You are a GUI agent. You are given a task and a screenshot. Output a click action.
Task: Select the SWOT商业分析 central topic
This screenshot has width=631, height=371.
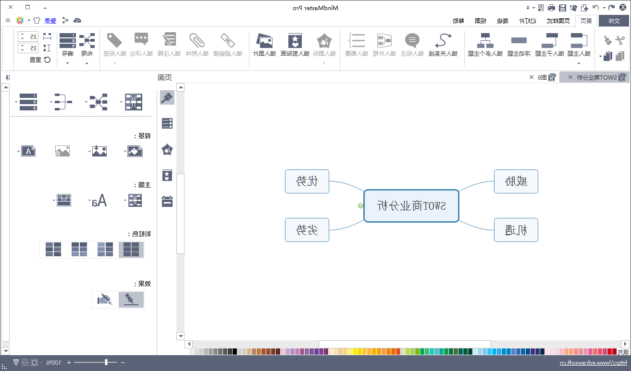click(x=411, y=206)
